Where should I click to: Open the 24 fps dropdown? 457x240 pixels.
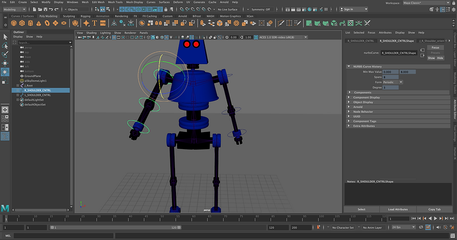404,227
